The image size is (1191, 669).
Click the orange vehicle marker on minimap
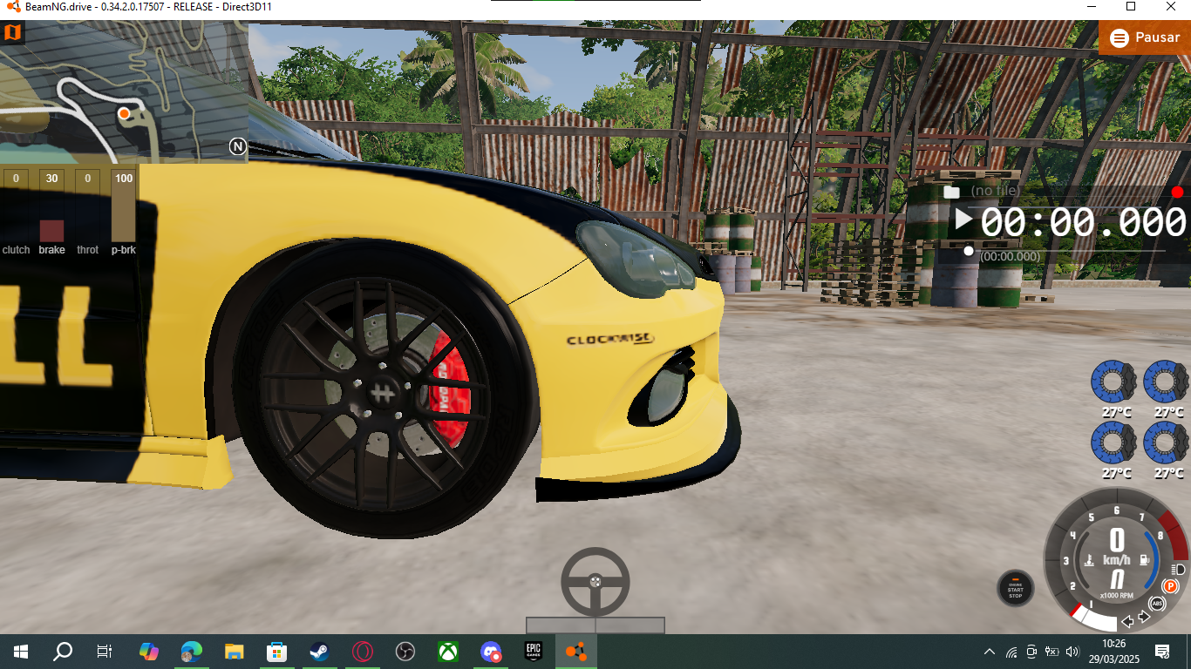(124, 113)
